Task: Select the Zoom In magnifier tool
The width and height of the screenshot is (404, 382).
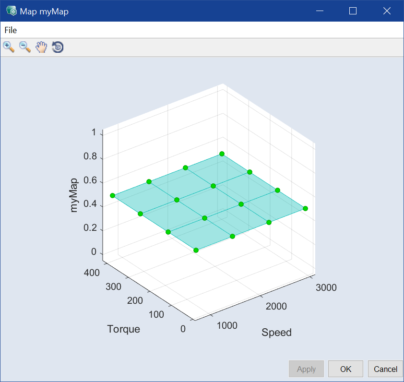Action: pos(9,47)
